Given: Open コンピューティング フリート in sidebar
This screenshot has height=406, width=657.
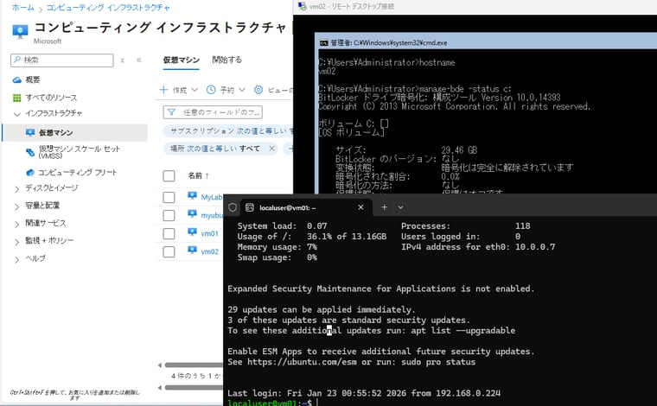Looking at the screenshot, I should click(x=78, y=172).
